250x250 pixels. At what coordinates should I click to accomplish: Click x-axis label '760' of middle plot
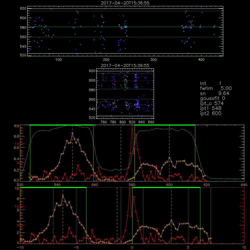[x=104, y=122]
